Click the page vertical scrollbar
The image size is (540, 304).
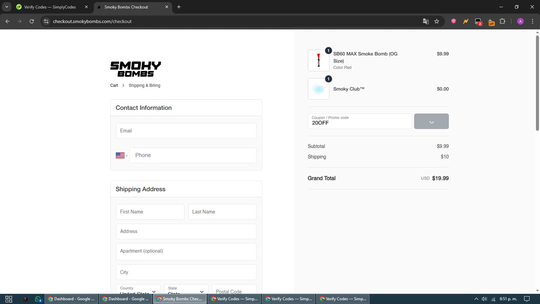point(537,83)
